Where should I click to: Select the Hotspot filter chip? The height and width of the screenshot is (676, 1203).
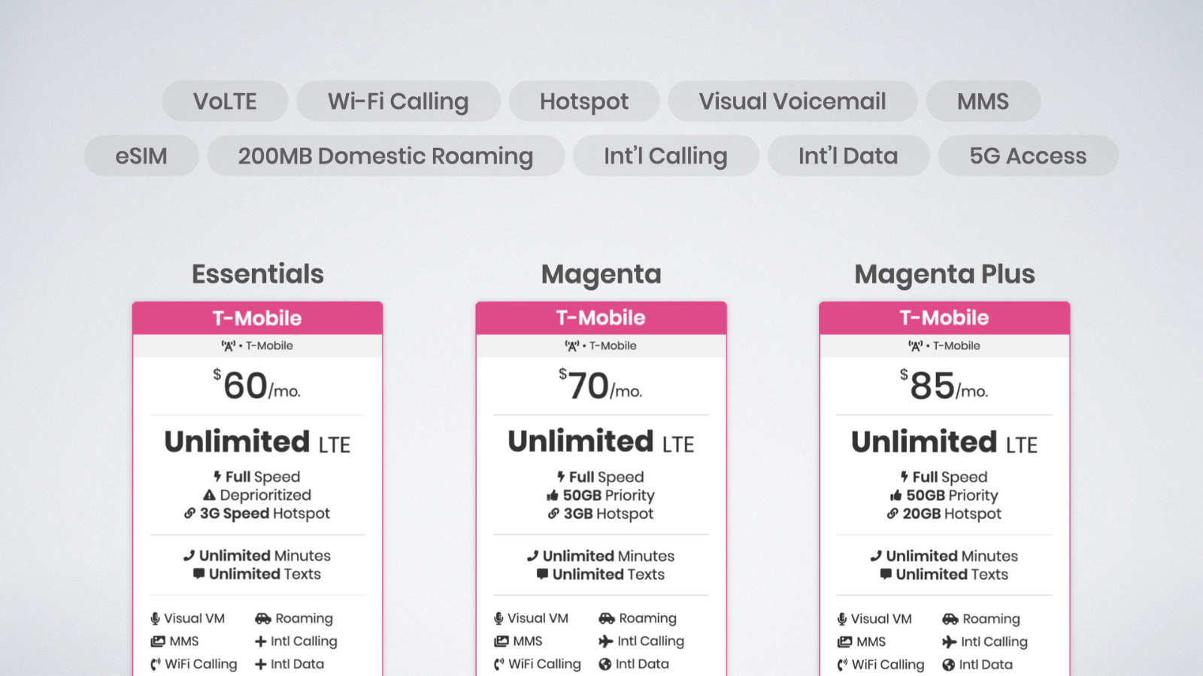click(584, 101)
